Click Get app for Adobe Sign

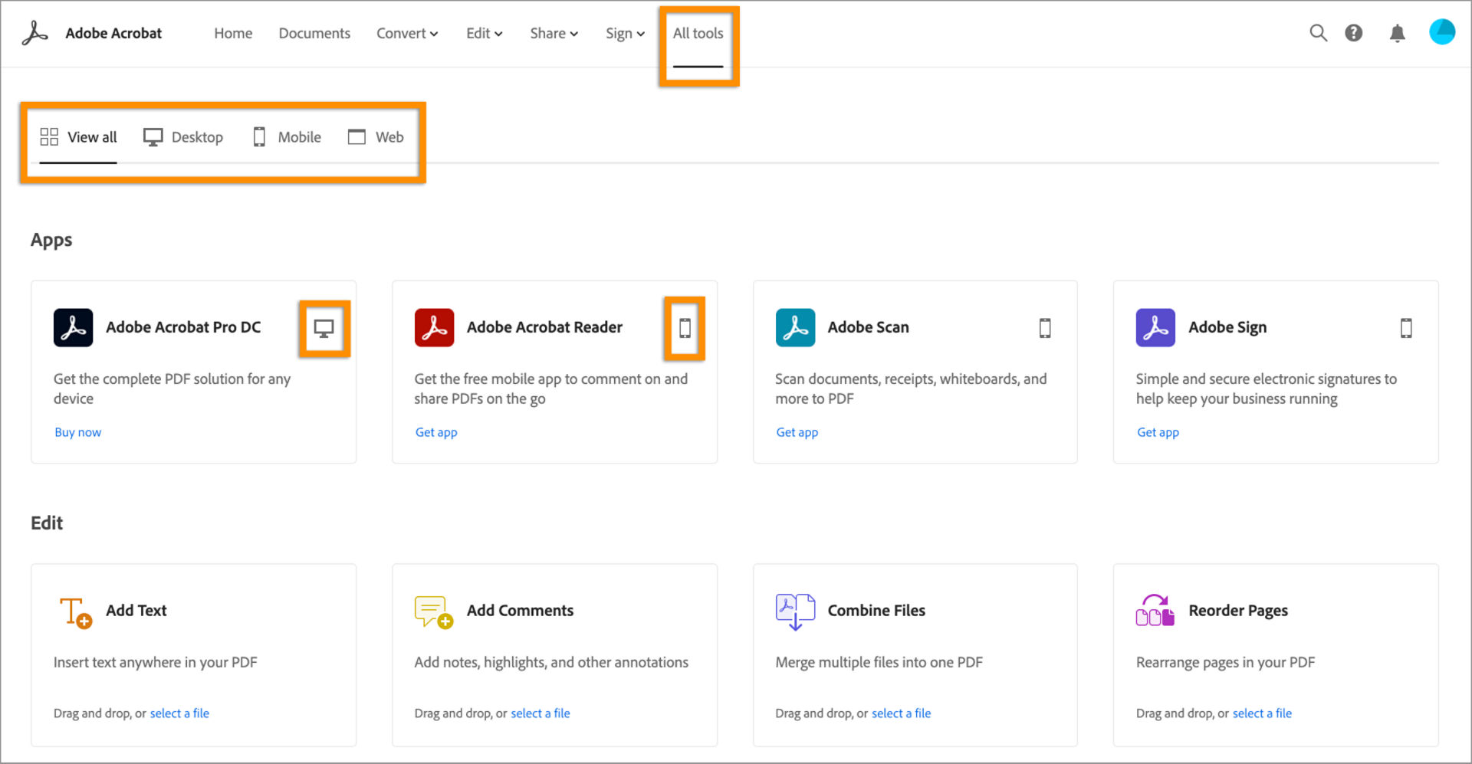1158,432
